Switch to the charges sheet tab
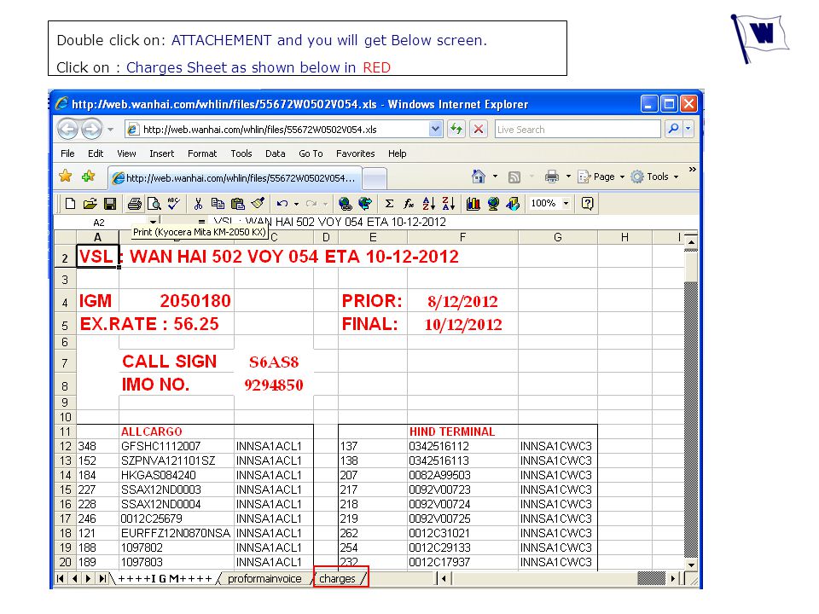The image size is (819, 614). pyautogui.click(x=340, y=578)
